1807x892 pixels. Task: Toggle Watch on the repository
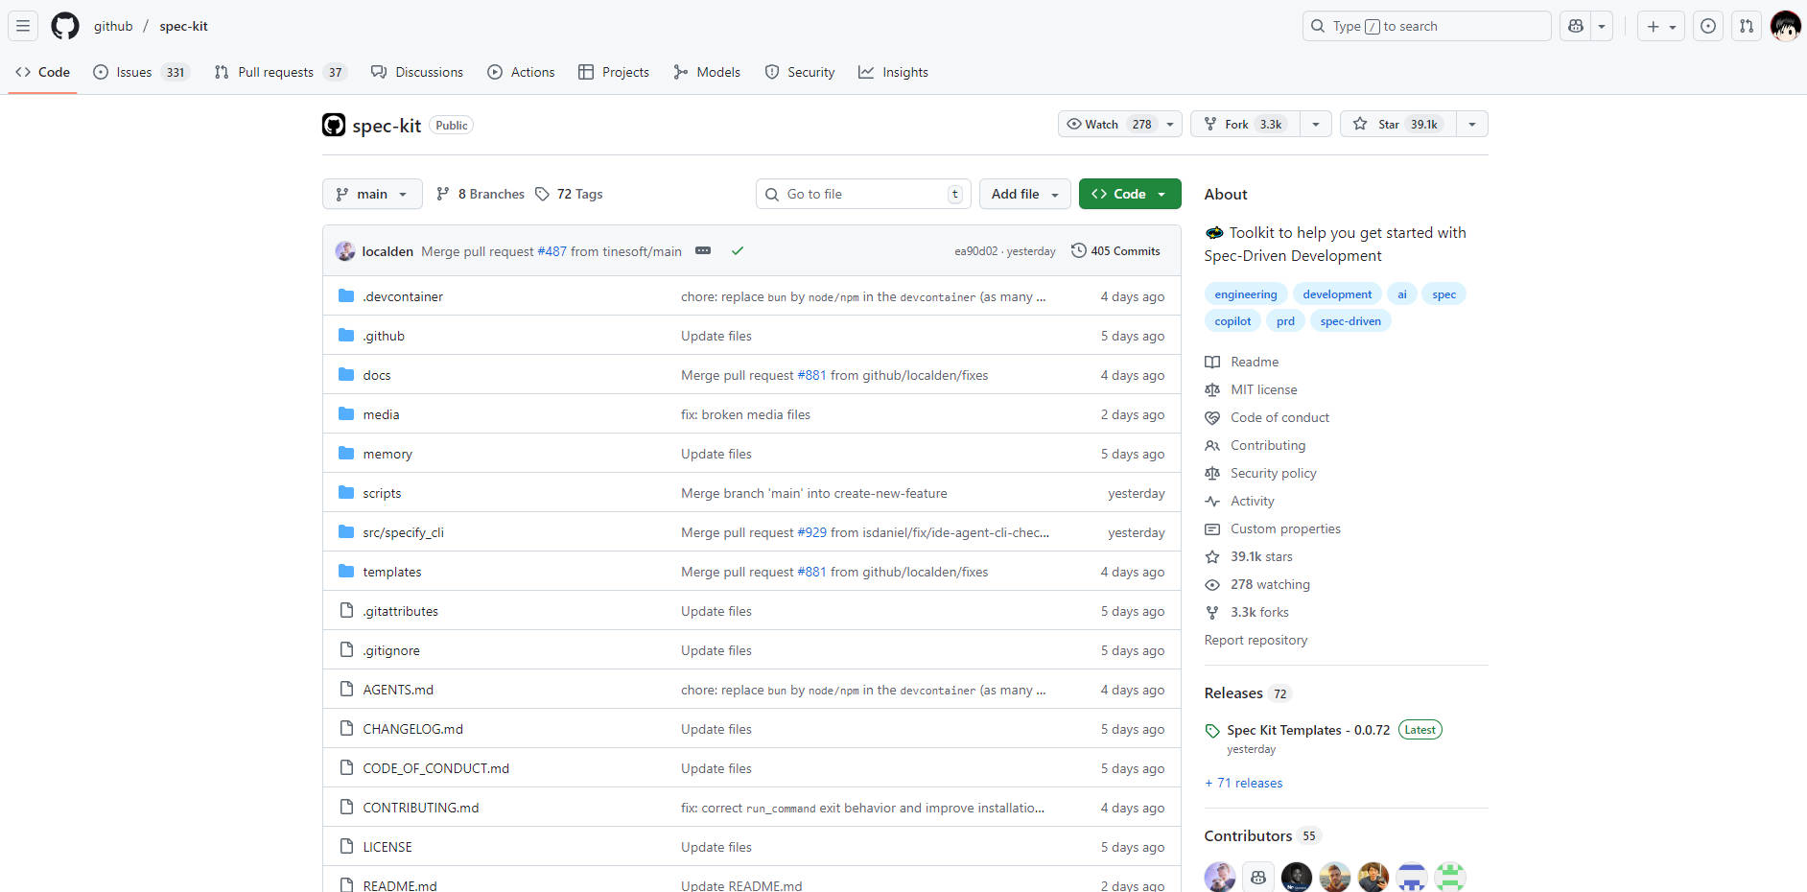[1108, 125]
